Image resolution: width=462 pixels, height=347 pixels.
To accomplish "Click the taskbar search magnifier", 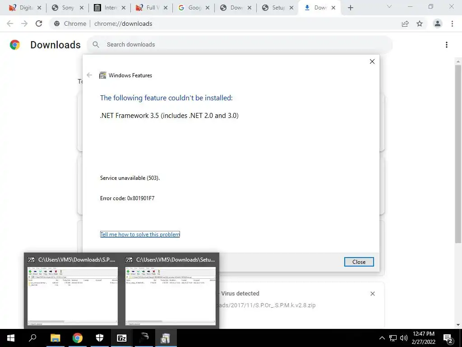I will 32,338.
